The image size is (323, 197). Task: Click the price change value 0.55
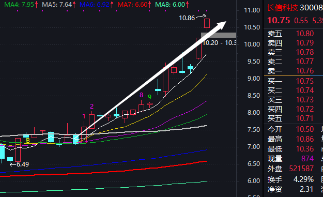coord(301,21)
